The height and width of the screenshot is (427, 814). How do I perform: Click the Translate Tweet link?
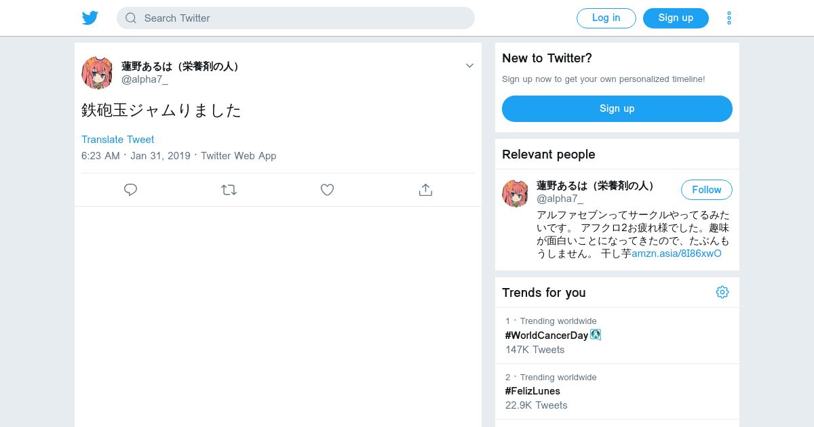click(117, 140)
